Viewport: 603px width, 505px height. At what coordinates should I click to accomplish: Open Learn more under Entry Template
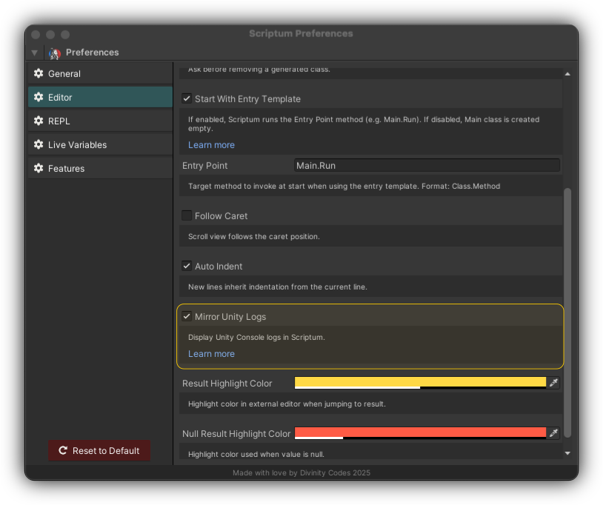[211, 145]
